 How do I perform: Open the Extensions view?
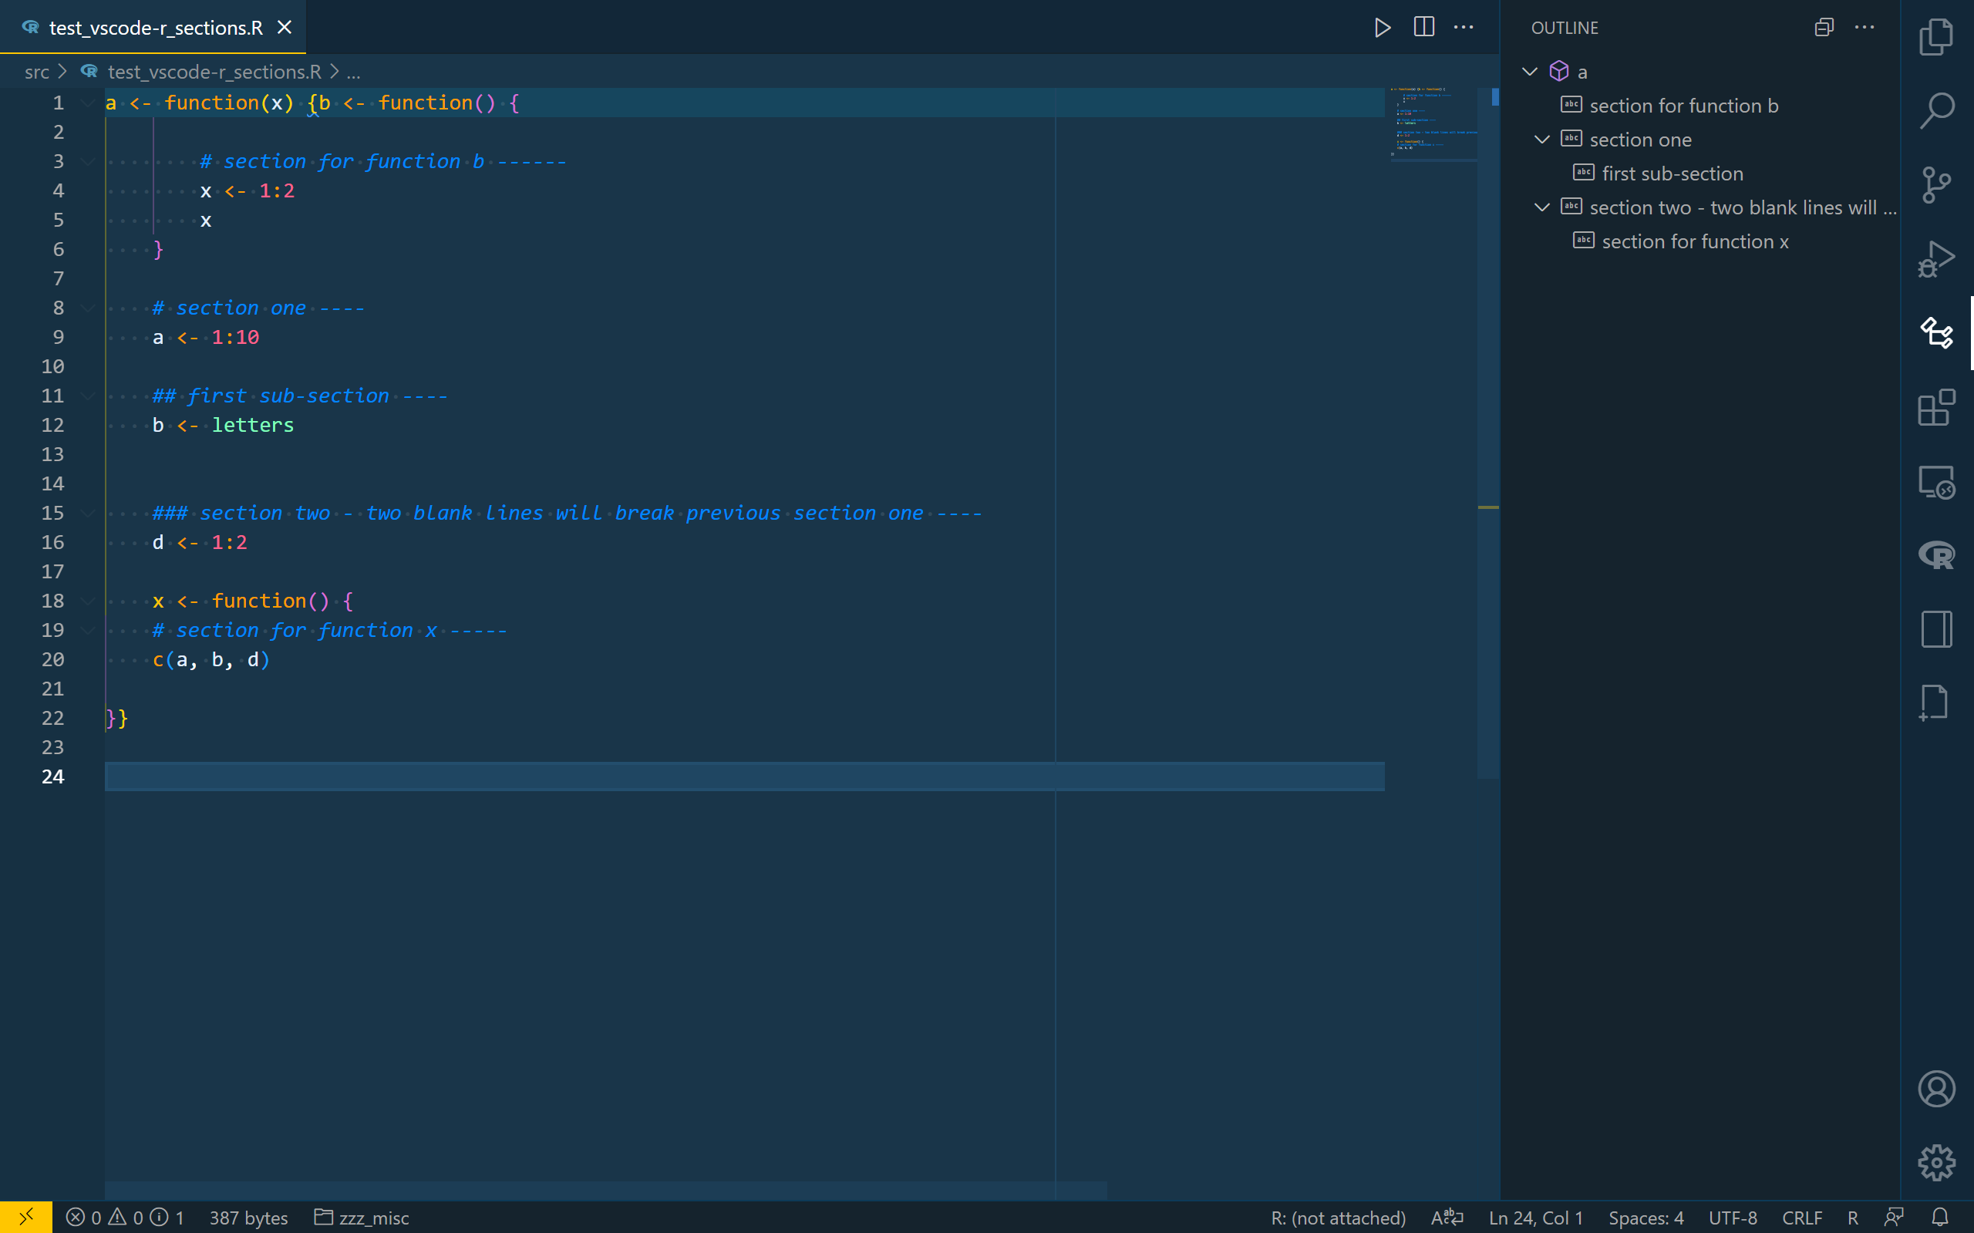pyautogui.click(x=1935, y=407)
